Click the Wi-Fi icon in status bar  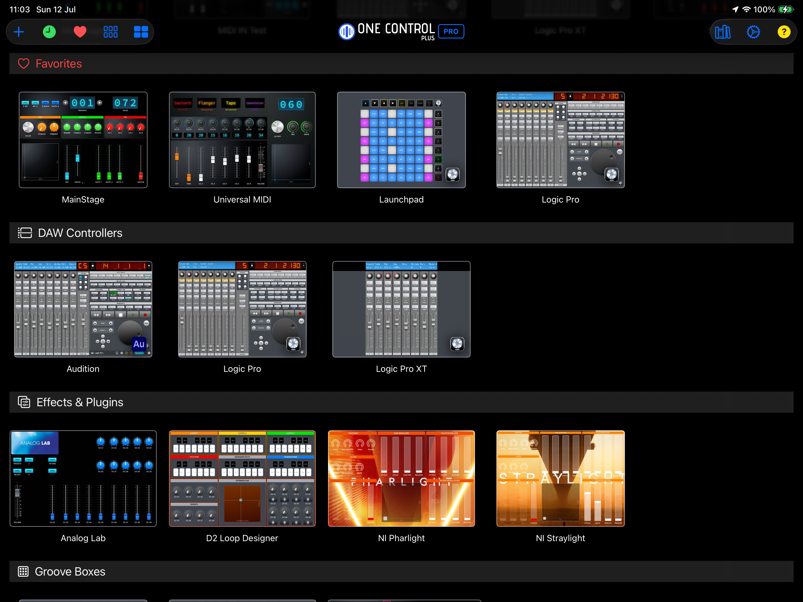coord(746,9)
